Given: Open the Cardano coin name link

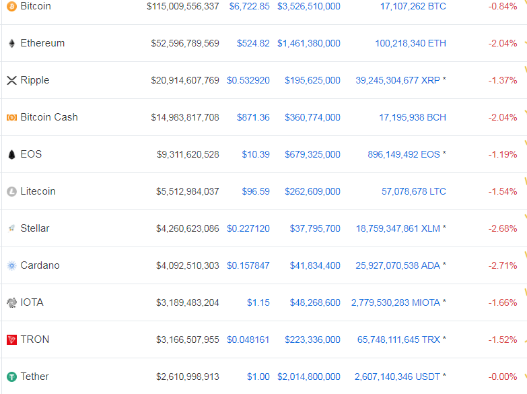Looking at the screenshot, I should pos(40,265).
